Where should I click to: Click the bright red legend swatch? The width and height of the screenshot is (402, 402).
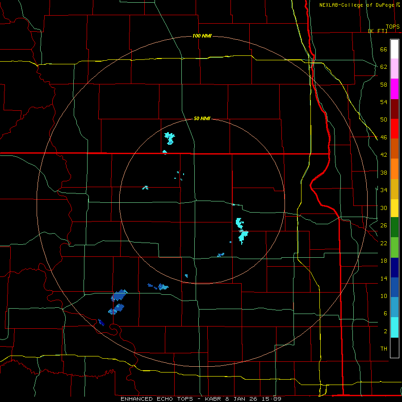(394, 129)
